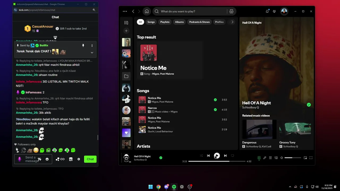The height and width of the screenshot is (191, 340).
Task: Toggle saved check for first Notice Me row
Action: [215, 100]
